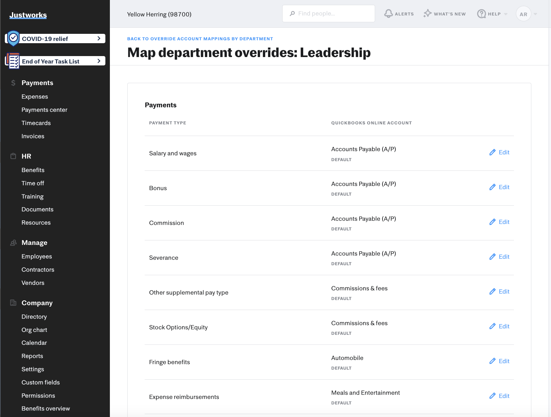
Task: Click the End of Year checklist icon
Action: [13, 61]
